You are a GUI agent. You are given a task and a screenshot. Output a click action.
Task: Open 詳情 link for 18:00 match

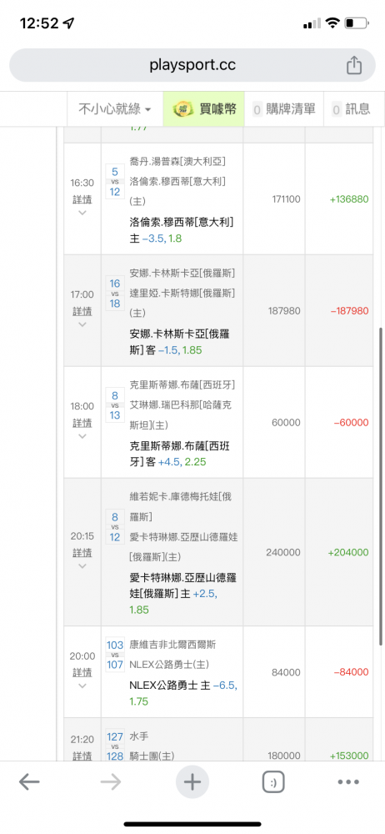(82, 424)
